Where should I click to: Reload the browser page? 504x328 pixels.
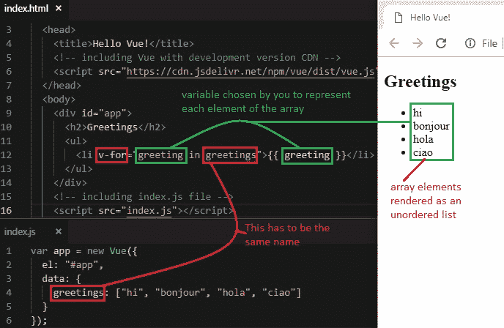point(441,43)
